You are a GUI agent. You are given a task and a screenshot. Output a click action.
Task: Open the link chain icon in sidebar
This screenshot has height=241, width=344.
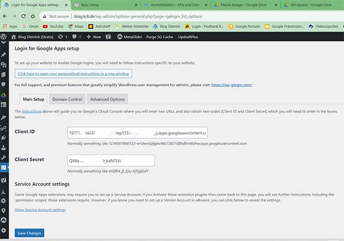[x=4, y=127]
